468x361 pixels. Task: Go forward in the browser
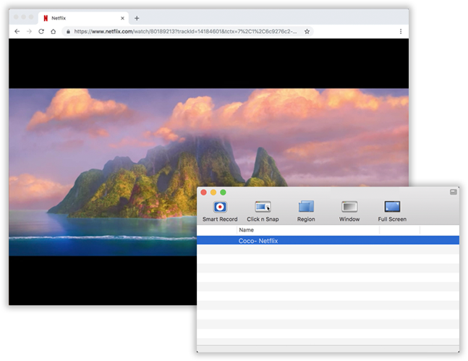(x=29, y=31)
